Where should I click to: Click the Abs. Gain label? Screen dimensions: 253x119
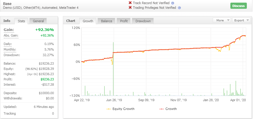pyautogui.click(x=11, y=36)
